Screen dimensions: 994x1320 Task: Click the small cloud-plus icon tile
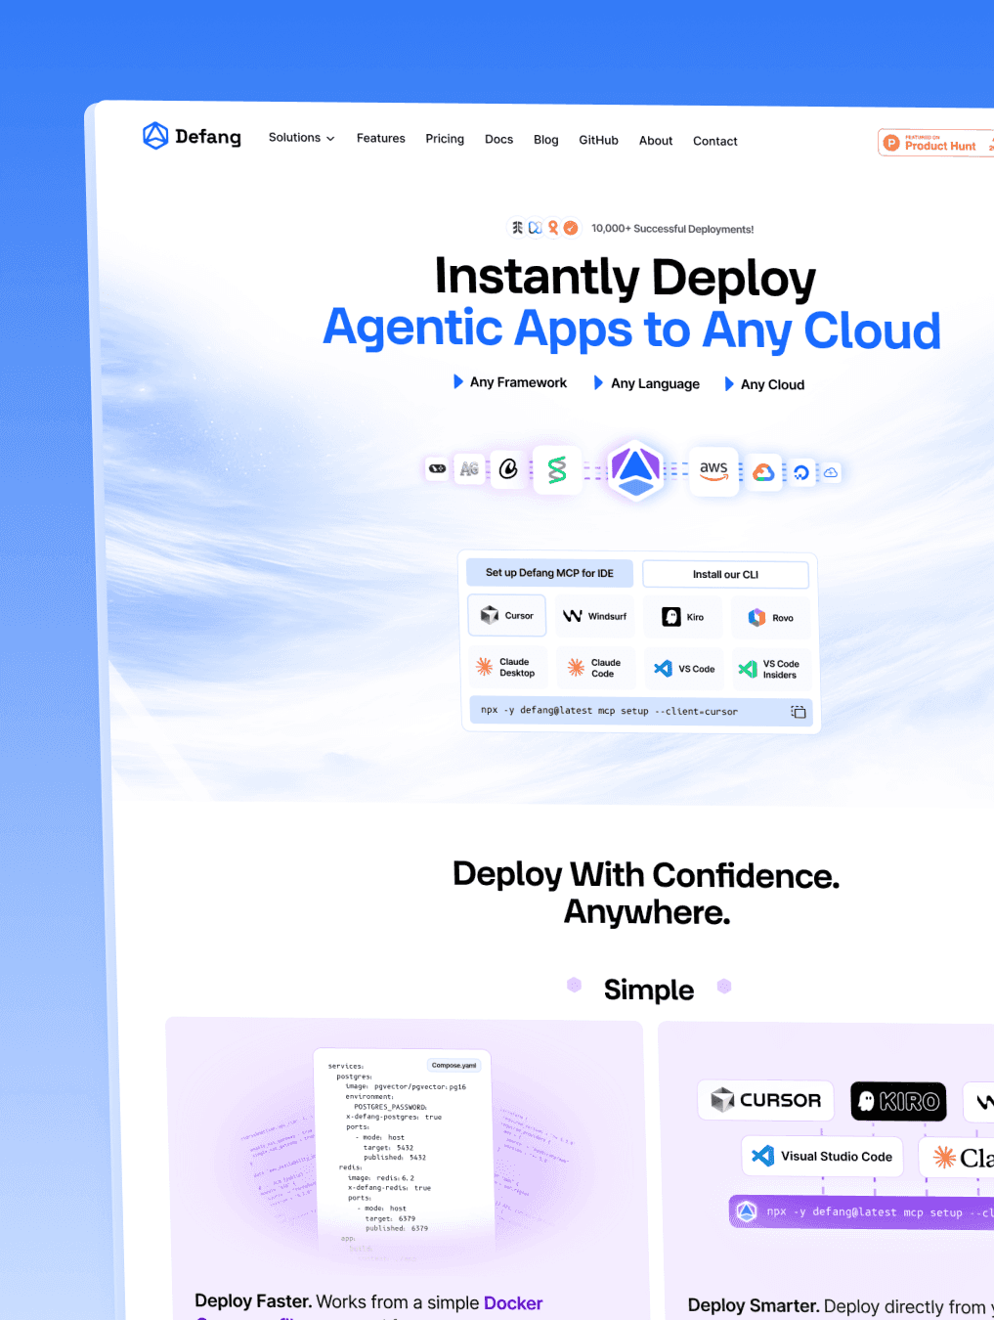[x=831, y=473]
